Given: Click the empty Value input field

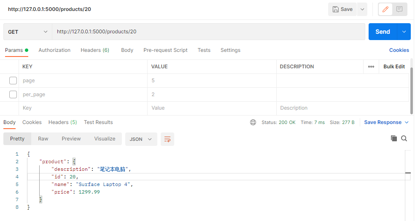Looking at the screenshot, I should (212, 108).
